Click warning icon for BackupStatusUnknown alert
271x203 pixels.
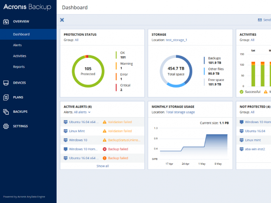pos(105,140)
